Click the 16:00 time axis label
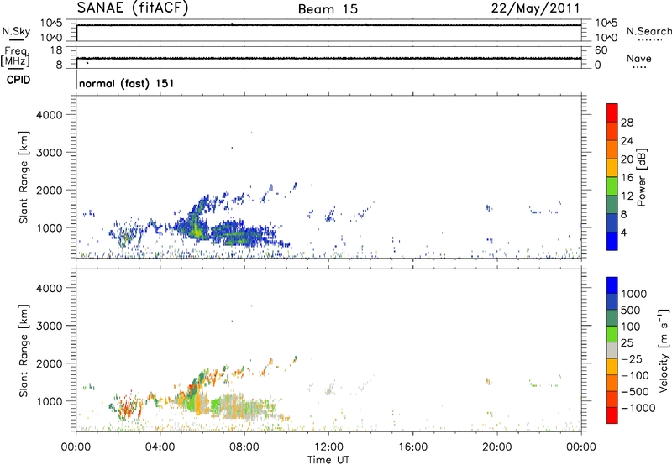The height and width of the screenshot is (465, 672). pos(412,447)
